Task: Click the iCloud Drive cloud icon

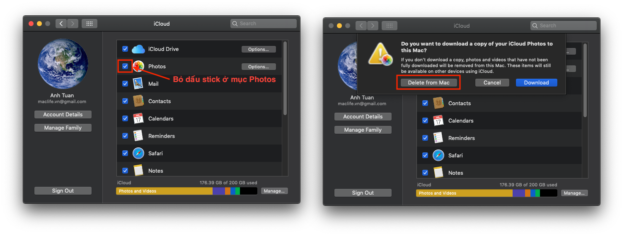Action: pos(138,49)
